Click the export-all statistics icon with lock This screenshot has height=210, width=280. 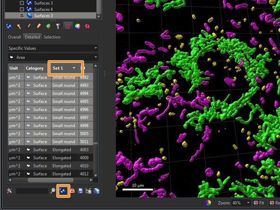click(x=88, y=191)
